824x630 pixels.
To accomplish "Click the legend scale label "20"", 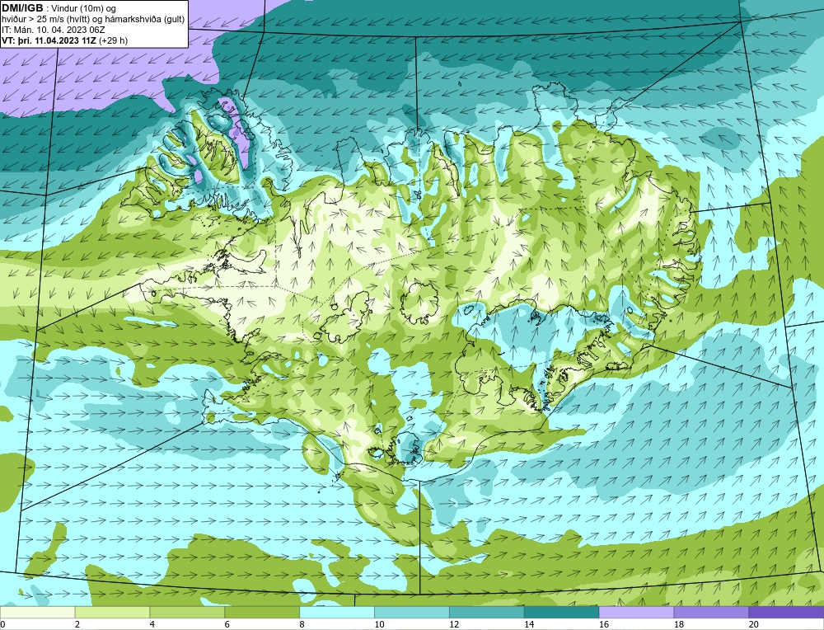I will pos(753,624).
